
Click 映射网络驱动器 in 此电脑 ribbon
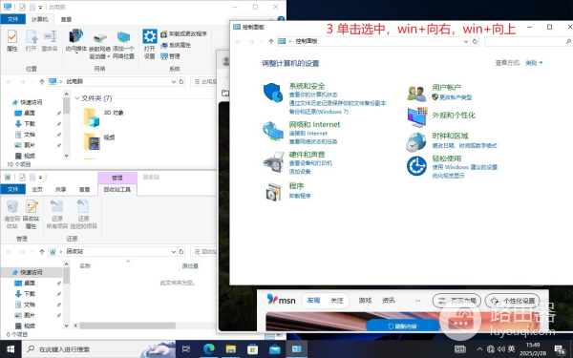(99, 45)
